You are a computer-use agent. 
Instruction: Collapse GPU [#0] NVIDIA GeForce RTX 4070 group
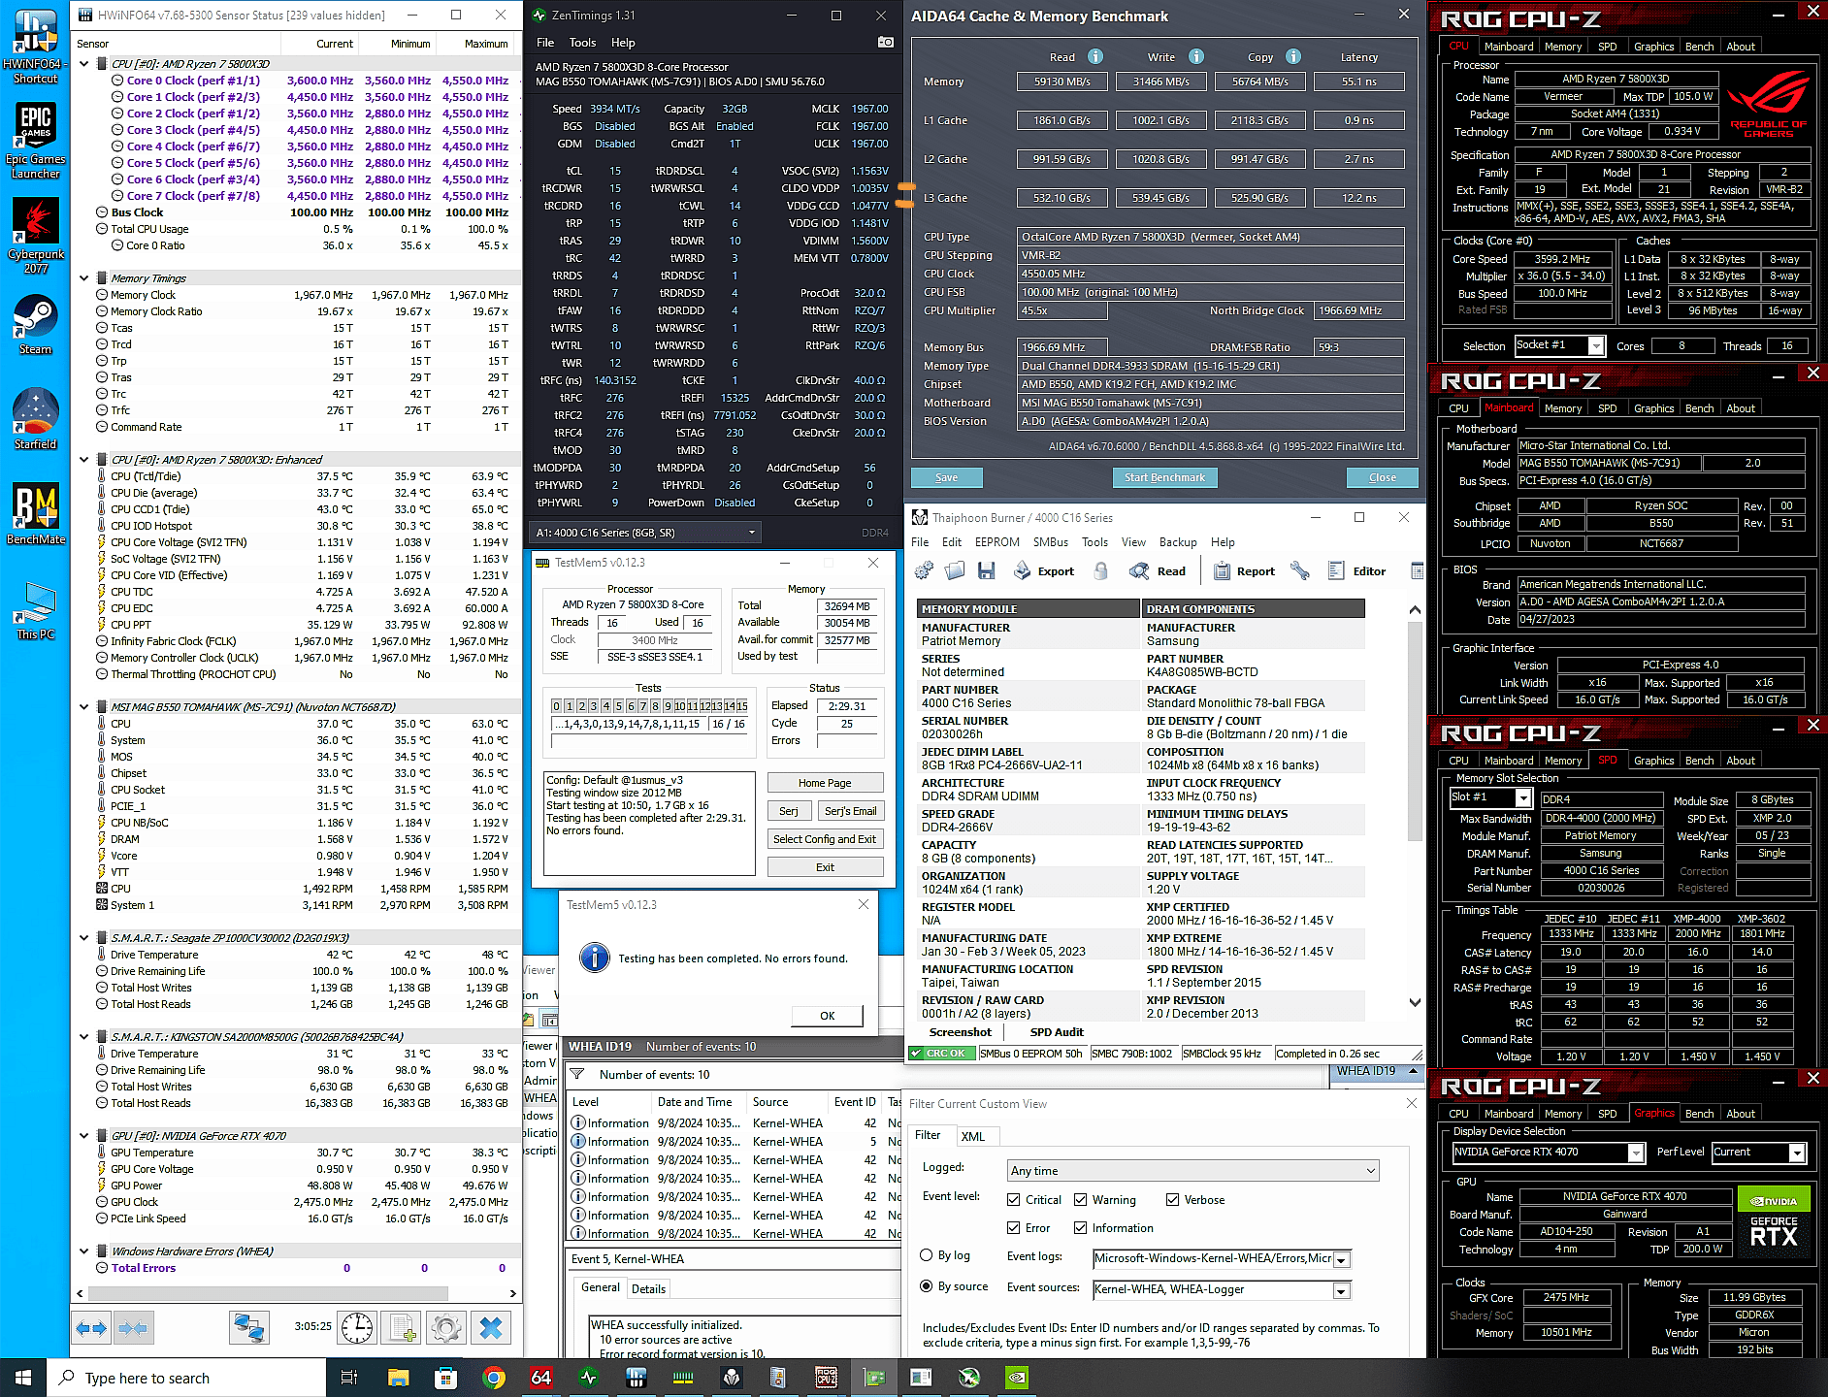pos(84,1136)
